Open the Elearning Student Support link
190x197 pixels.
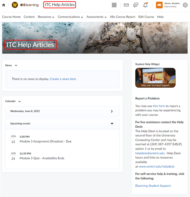(x=153, y=185)
